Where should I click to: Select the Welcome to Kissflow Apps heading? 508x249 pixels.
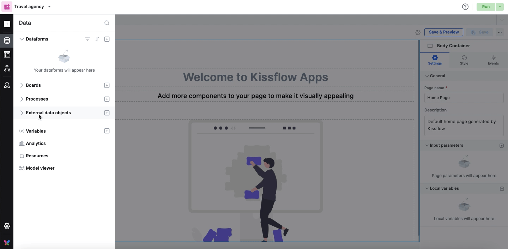tap(255, 77)
